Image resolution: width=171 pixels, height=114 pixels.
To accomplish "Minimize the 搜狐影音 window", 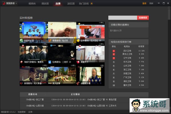I will pos(159,3).
